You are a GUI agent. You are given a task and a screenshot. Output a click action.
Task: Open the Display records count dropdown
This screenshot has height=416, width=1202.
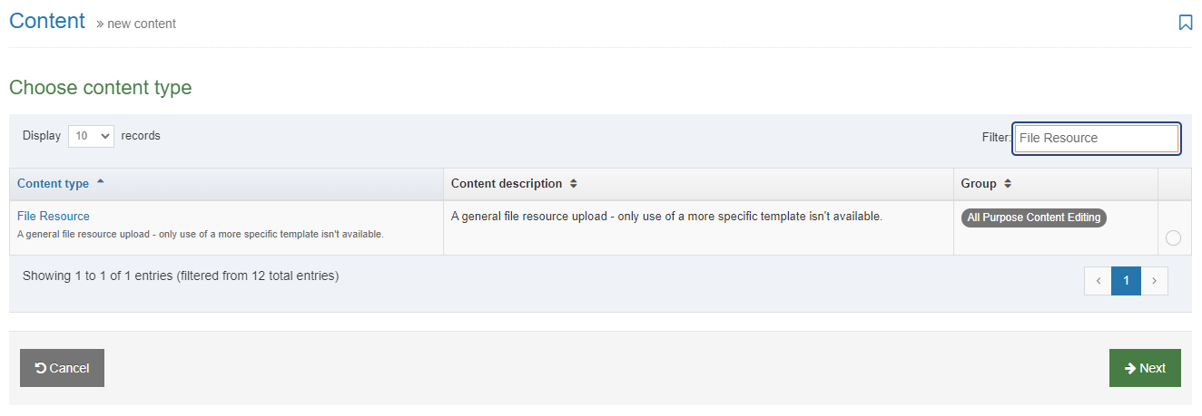tap(91, 136)
